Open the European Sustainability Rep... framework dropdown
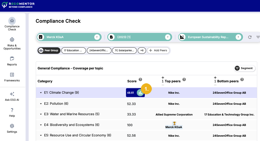The width and height of the screenshot is (260, 141). click(238, 37)
